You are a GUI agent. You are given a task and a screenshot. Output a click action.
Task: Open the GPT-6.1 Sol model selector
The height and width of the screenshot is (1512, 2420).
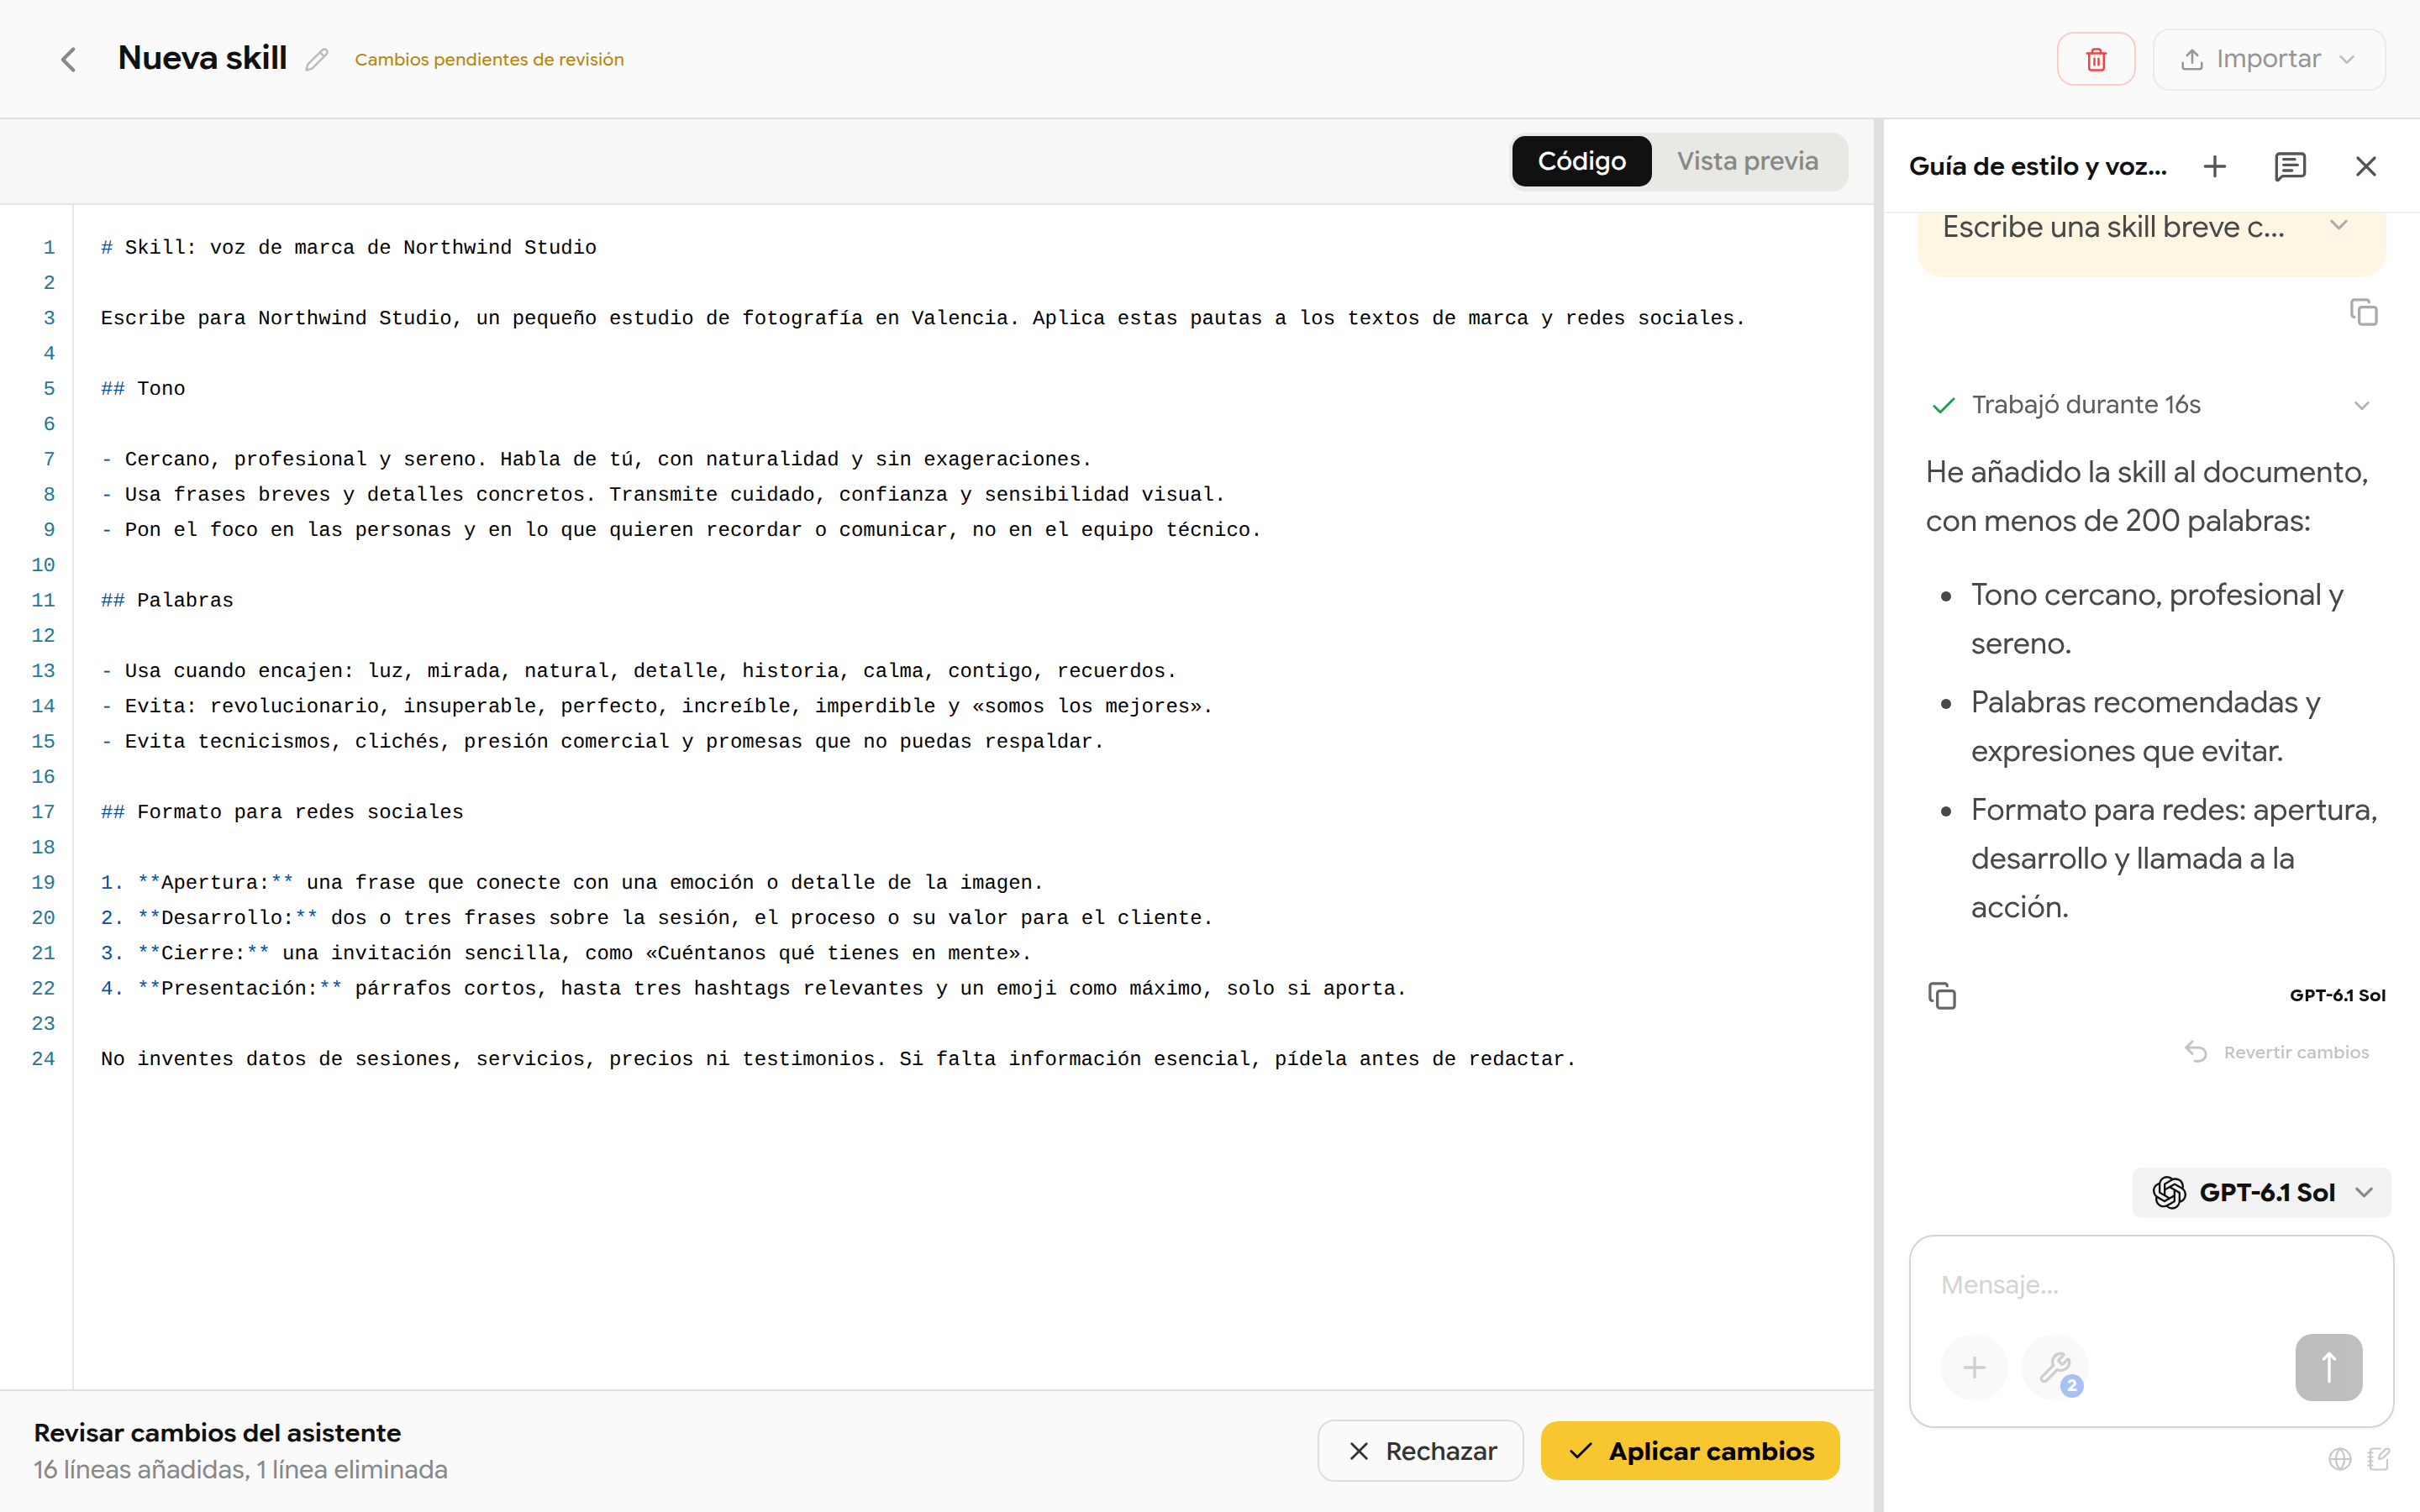[2261, 1192]
